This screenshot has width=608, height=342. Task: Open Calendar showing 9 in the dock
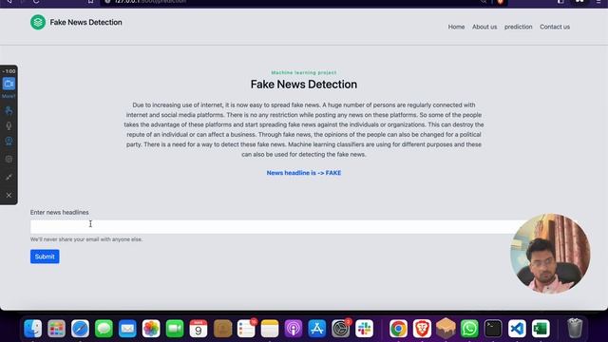pos(199,329)
